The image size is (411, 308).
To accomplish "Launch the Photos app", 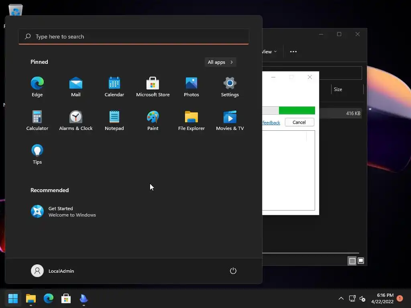I will click(x=191, y=87).
